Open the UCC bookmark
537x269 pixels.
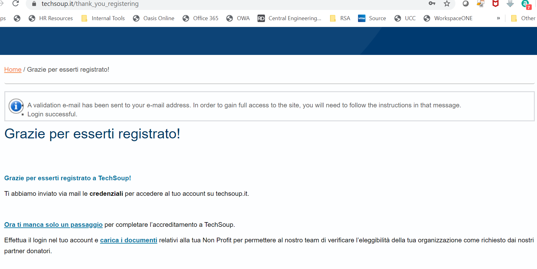[x=405, y=18]
